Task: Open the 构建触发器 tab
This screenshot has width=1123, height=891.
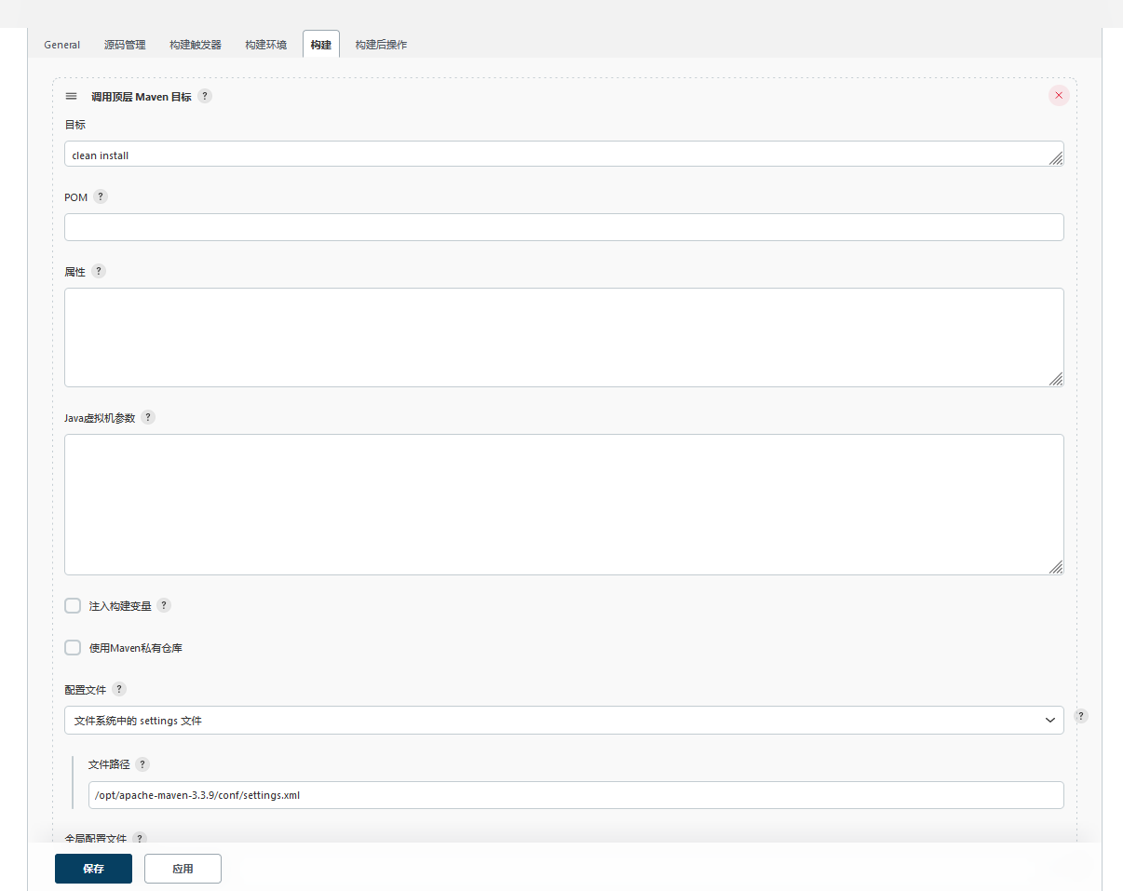Action: coord(196,45)
